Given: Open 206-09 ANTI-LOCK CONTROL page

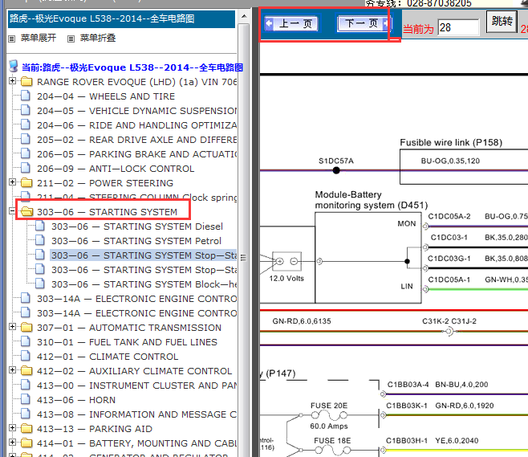Looking at the screenshot, I should point(116,169).
